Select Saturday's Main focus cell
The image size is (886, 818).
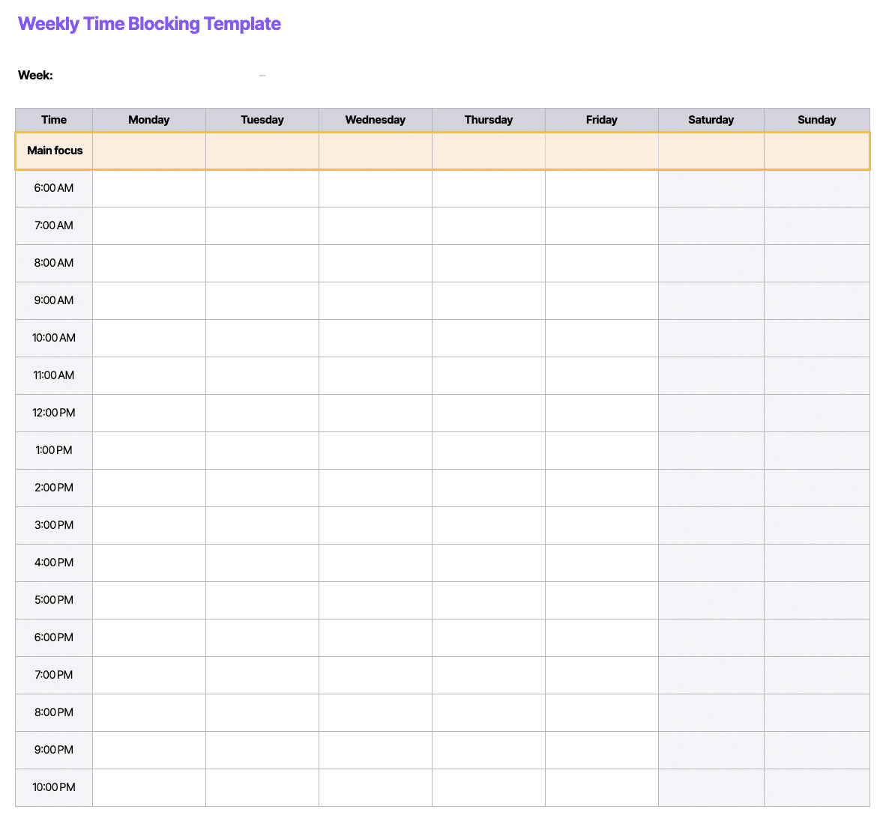pyautogui.click(x=711, y=151)
